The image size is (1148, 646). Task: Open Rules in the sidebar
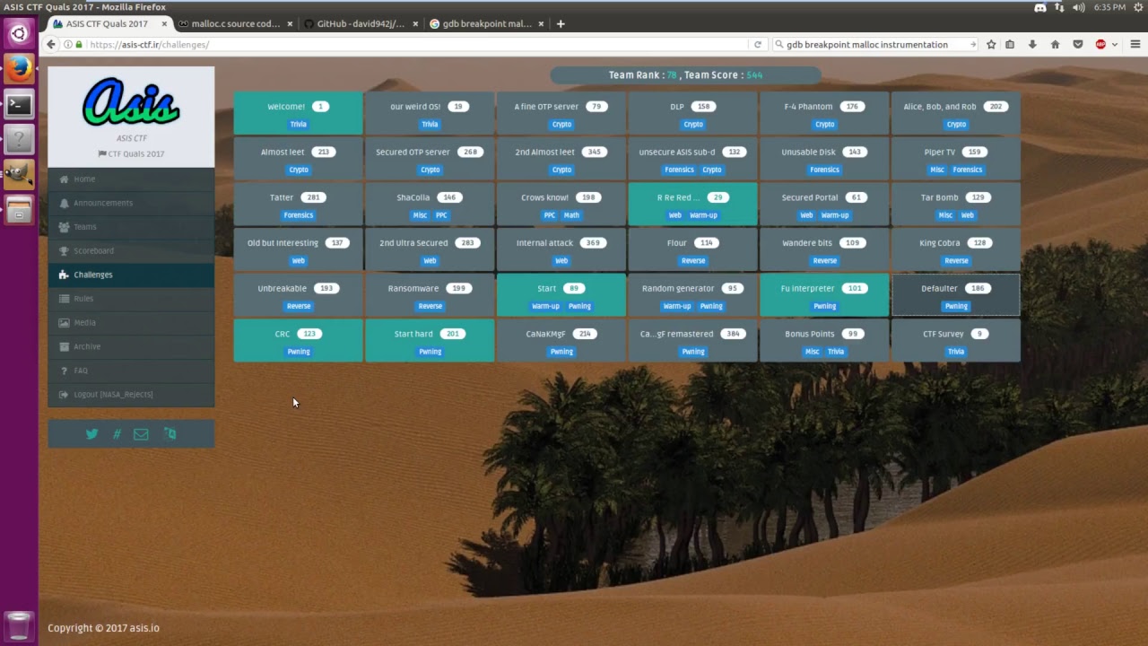[x=132, y=299]
